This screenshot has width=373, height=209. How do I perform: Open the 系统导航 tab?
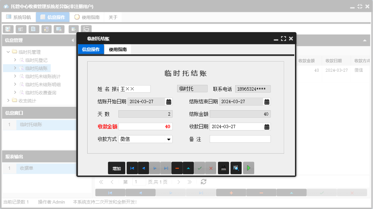(19, 17)
